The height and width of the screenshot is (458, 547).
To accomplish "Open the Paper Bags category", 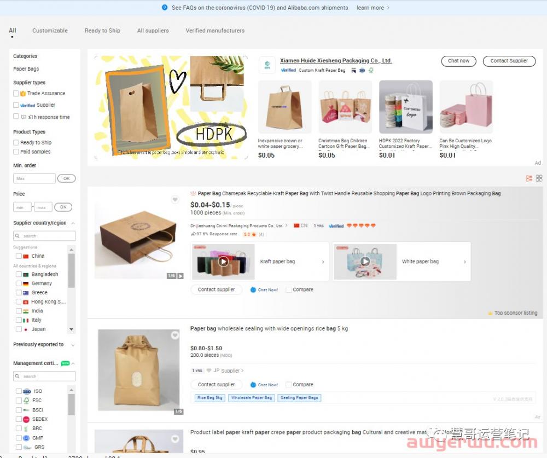I will click(x=26, y=69).
